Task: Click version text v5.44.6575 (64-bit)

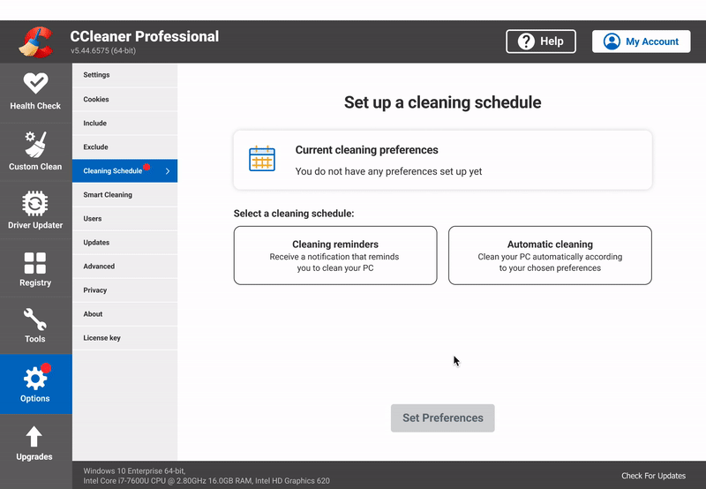Action: click(103, 50)
